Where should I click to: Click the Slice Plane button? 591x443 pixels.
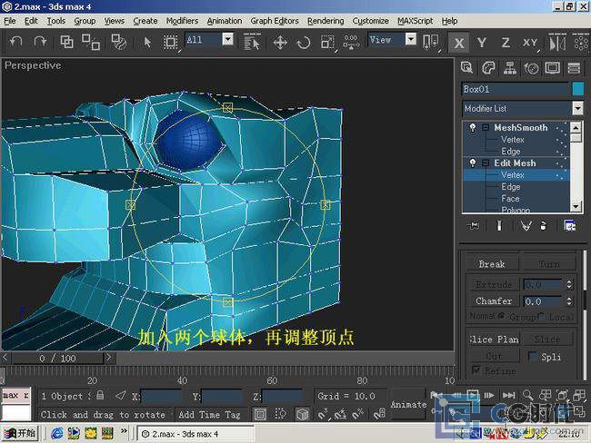point(494,340)
